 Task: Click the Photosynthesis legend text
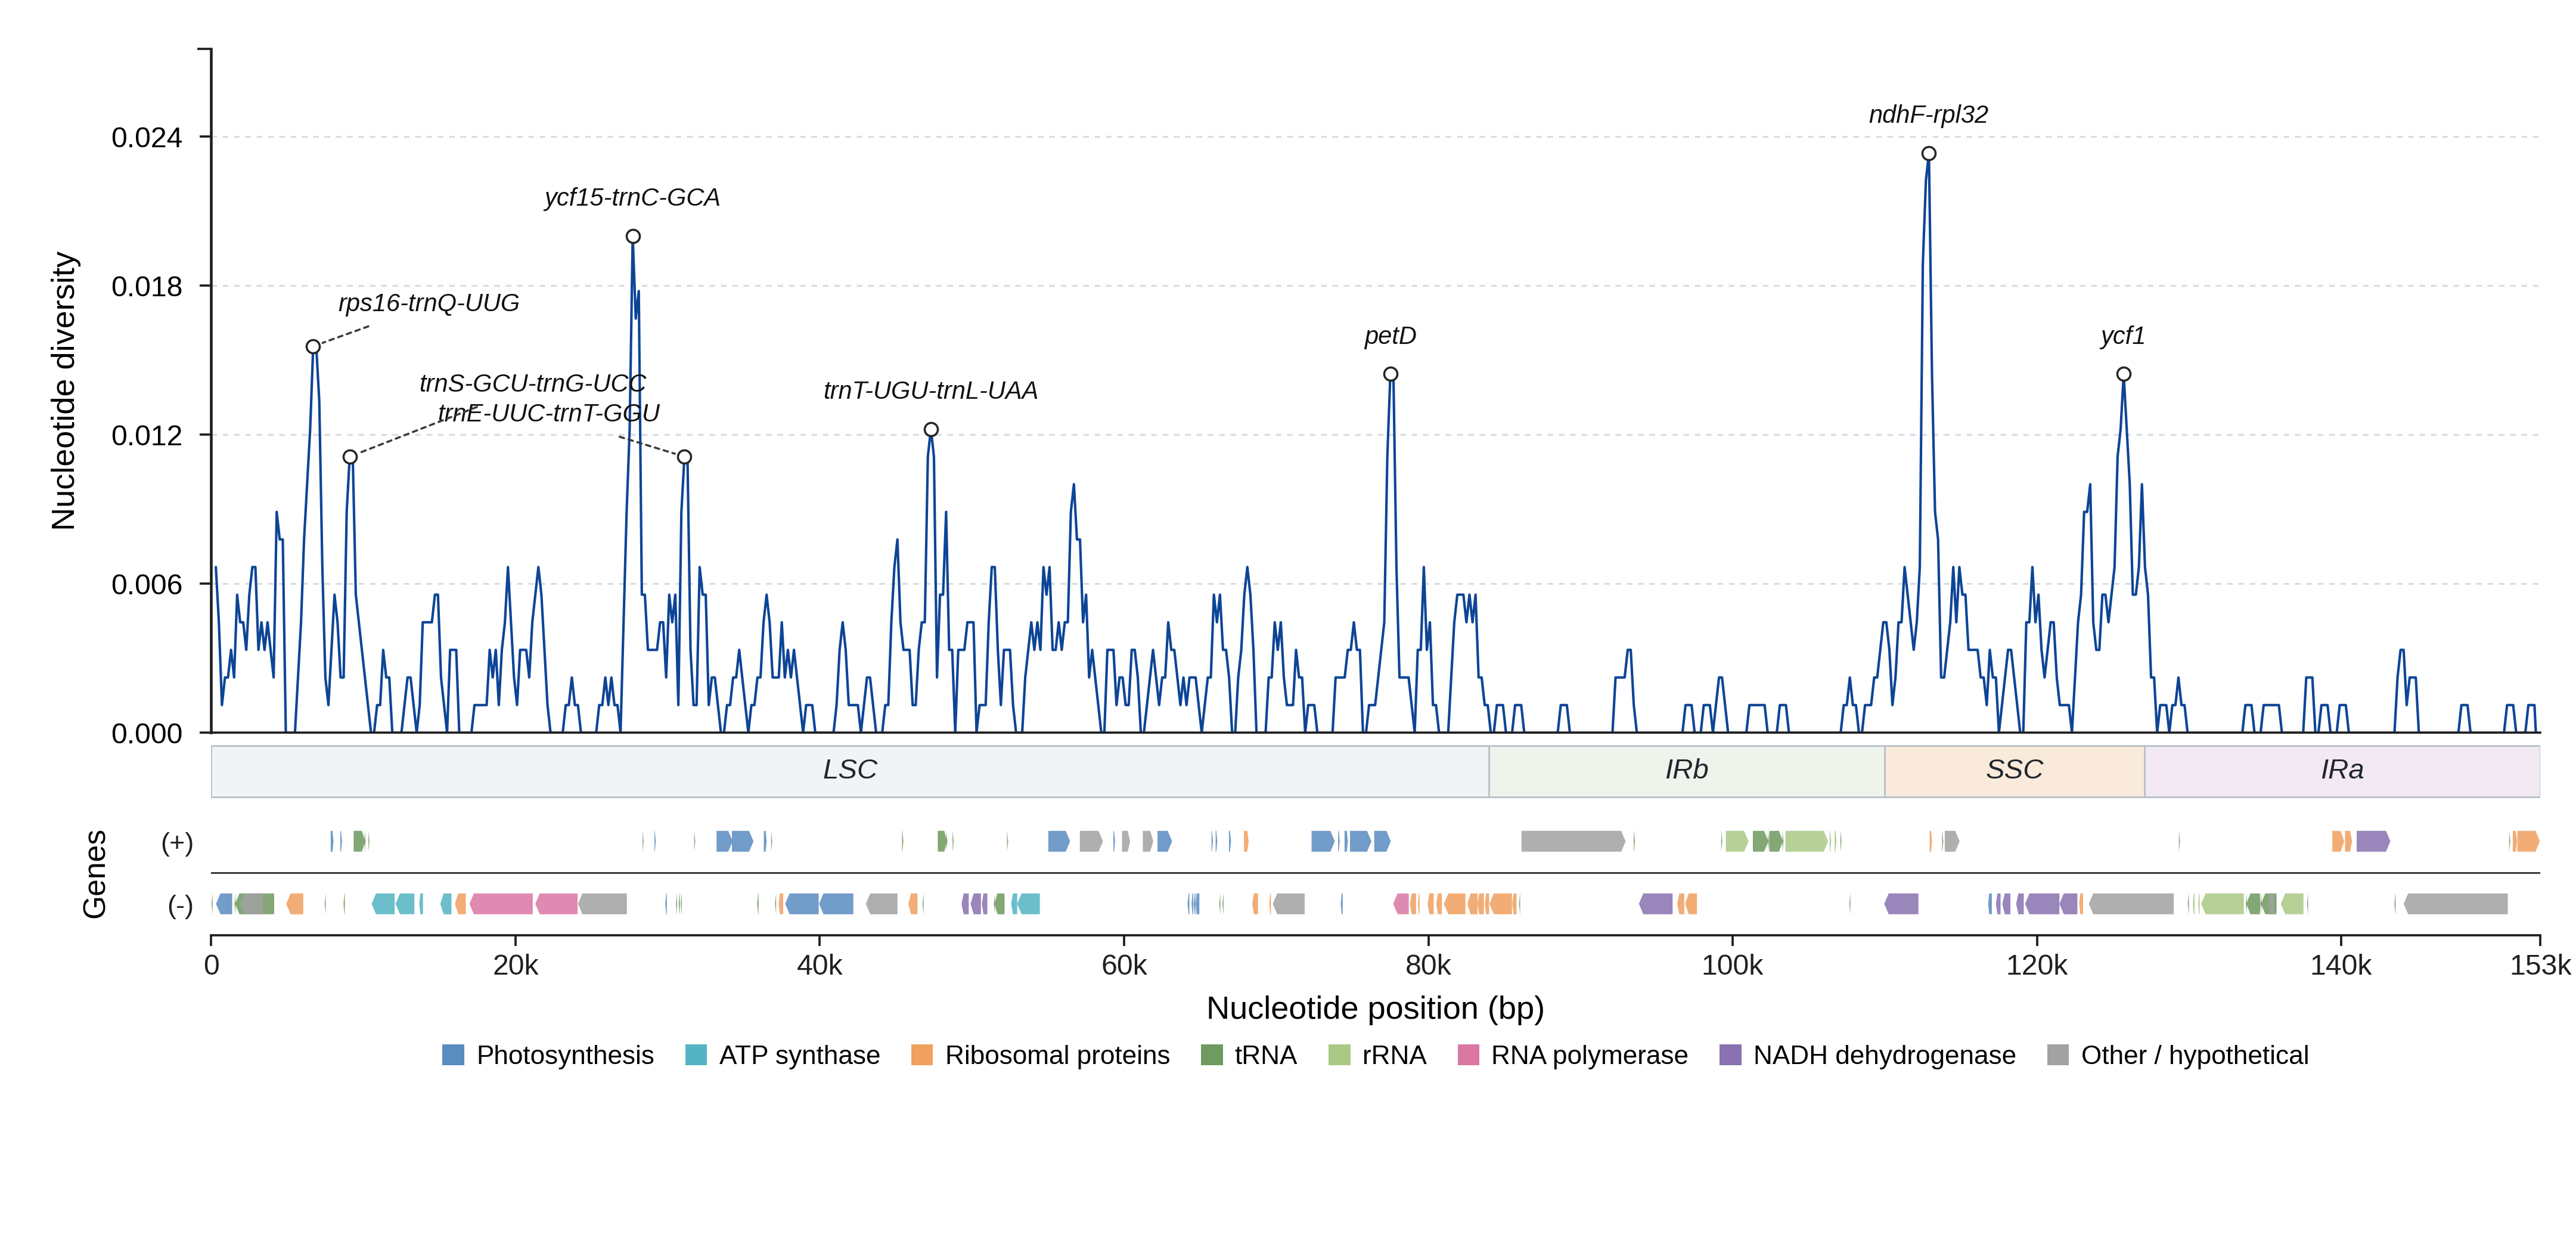pos(565,1056)
